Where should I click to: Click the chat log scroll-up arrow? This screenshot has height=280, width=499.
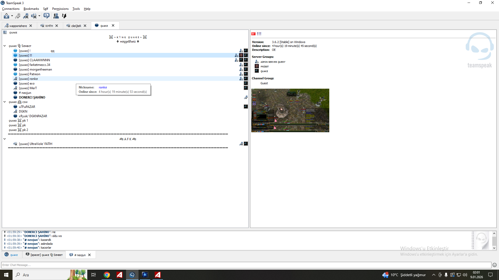pos(494,233)
